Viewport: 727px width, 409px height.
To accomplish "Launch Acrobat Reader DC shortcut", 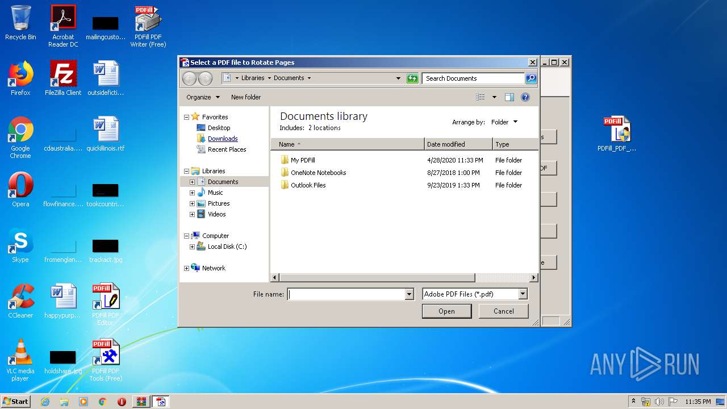I will 63,26.
